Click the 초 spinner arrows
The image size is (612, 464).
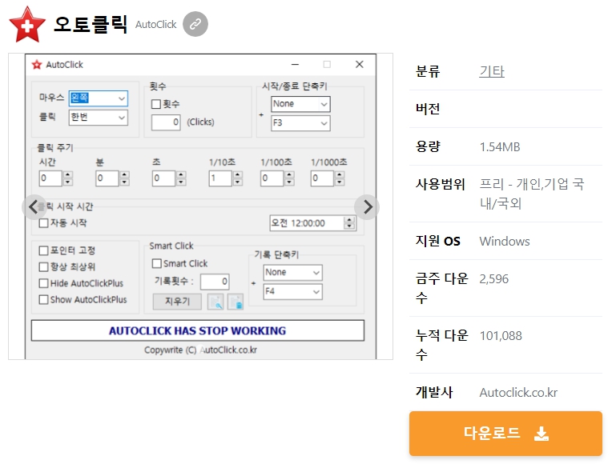(181, 178)
